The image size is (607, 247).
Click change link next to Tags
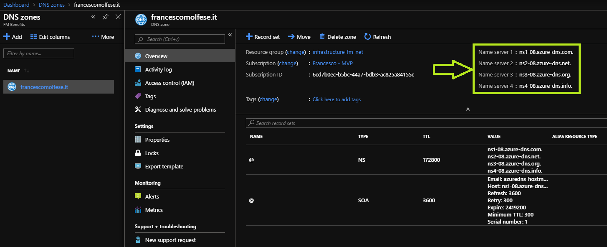point(268,99)
